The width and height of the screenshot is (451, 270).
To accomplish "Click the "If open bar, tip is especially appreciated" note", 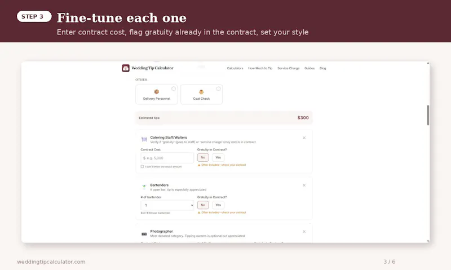I will pyautogui.click(x=178, y=190).
